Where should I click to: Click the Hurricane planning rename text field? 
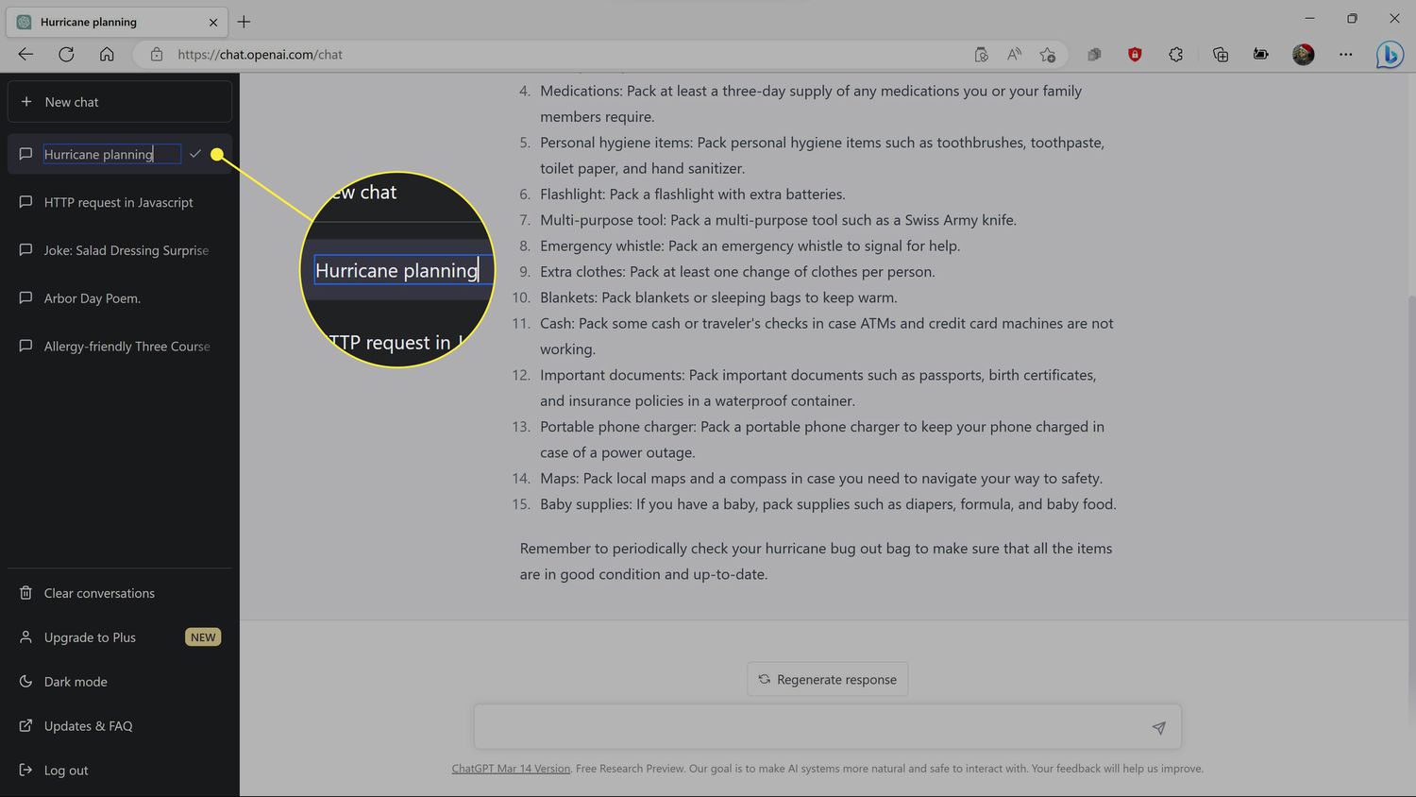pos(110,154)
